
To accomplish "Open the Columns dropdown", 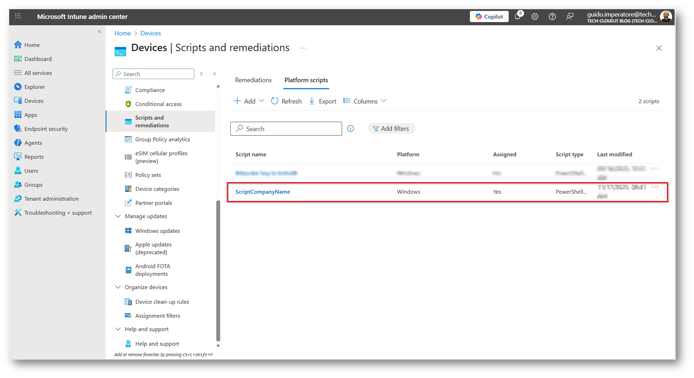I will [365, 101].
